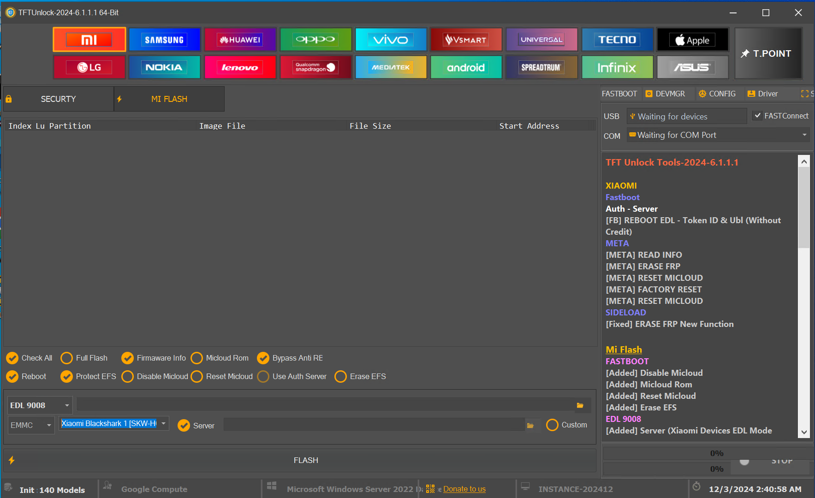This screenshot has width=815, height=498.
Task: Select the MediaTek brand tile
Action: click(x=391, y=67)
